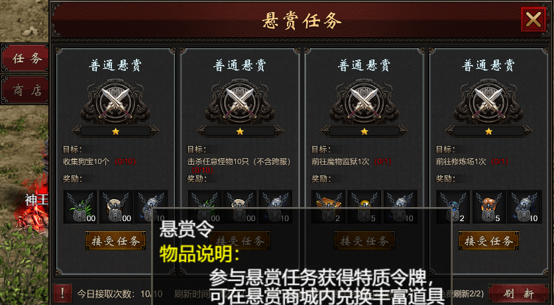Click the silver token reward in third bounty
This screenshot has width=554, height=305.
(400, 207)
